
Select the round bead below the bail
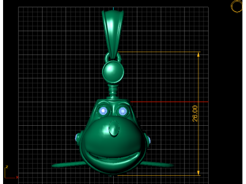[x=113, y=72]
